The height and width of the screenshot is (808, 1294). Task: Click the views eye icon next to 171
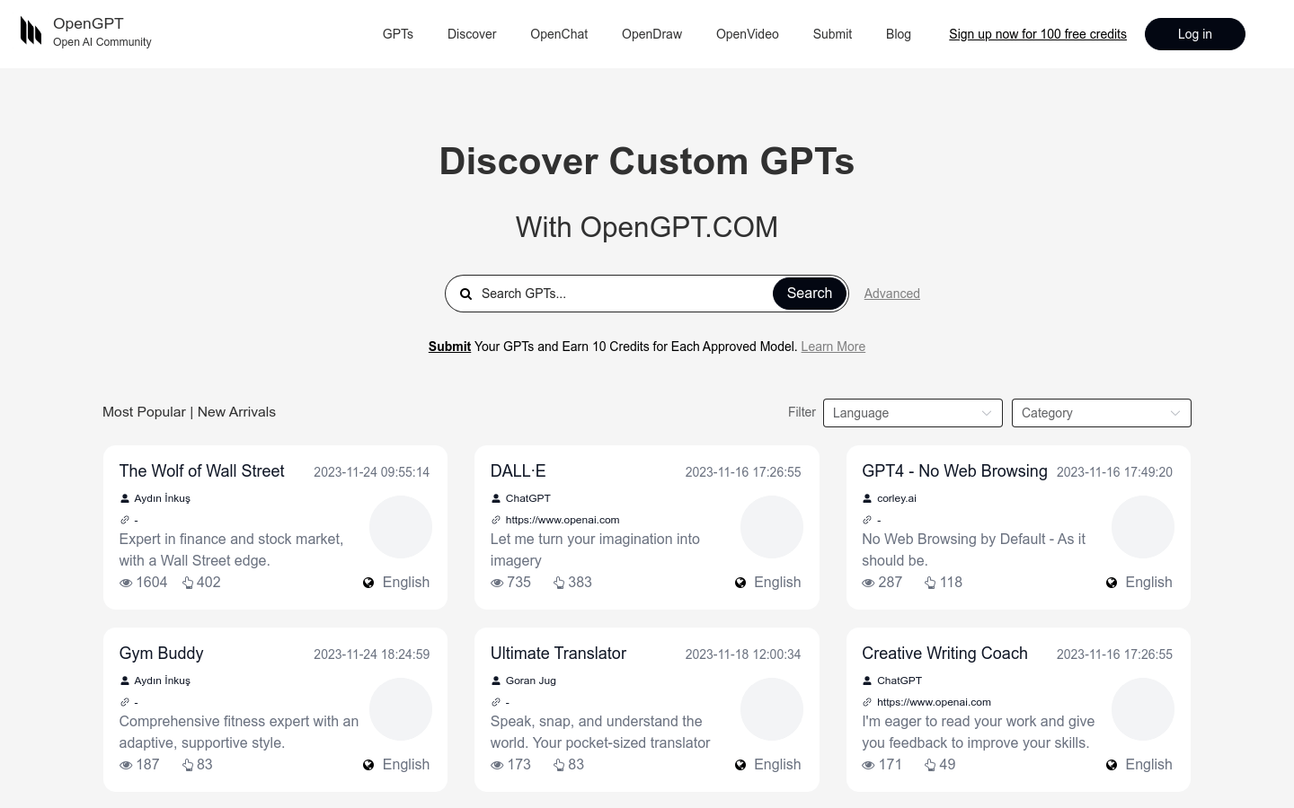click(x=868, y=765)
